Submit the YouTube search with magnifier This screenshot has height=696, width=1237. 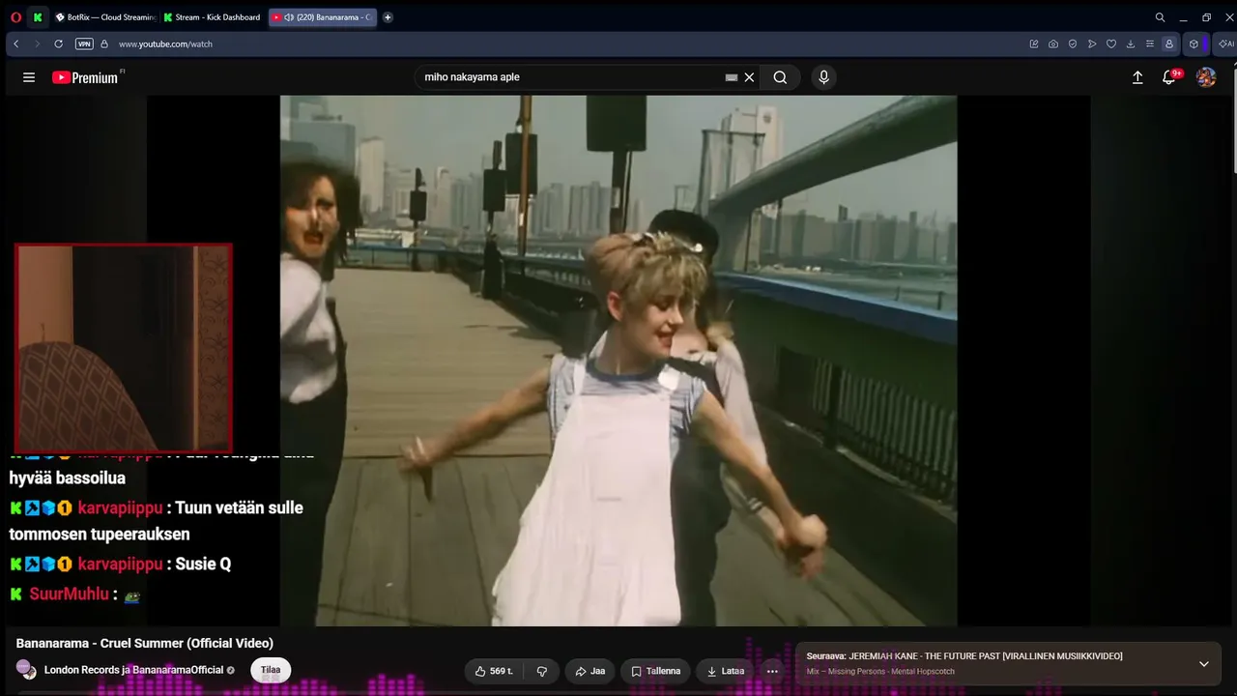pyautogui.click(x=780, y=77)
